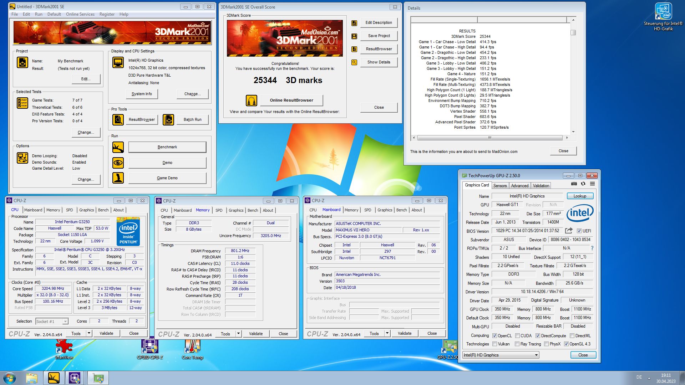Click the 25344 3D marks score text
685x385 pixels.
pos(288,81)
